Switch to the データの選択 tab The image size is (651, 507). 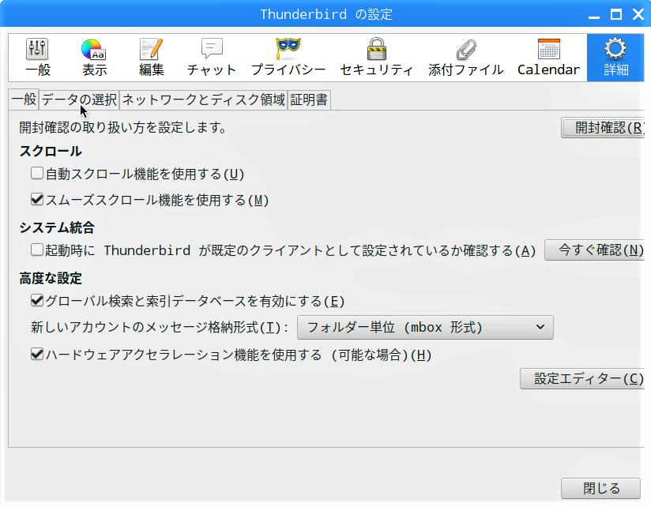79,100
